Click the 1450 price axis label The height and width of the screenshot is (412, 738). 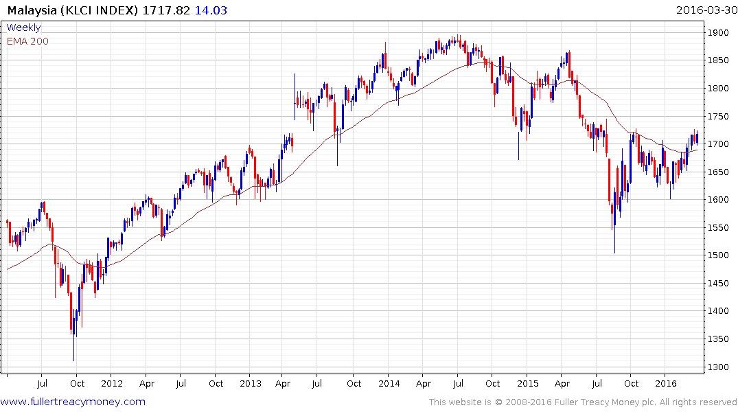tap(718, 283)
